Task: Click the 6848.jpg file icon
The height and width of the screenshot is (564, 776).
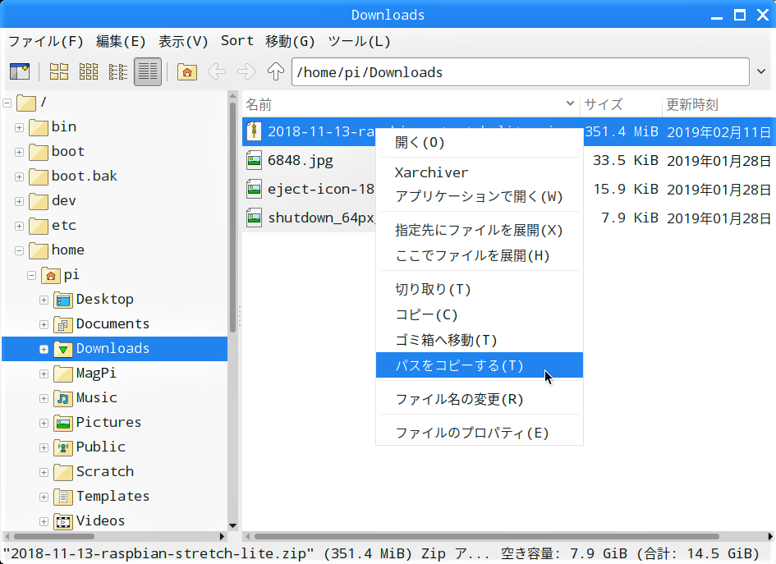Action: [255, 161]
